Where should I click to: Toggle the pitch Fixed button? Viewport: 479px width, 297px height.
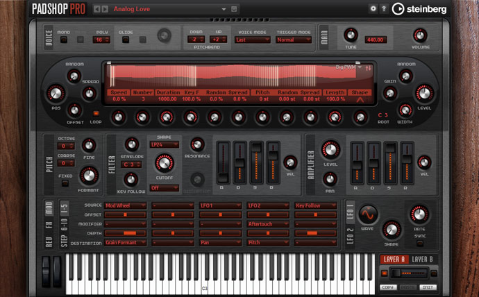pyautogui.click(x=65, y=183)
